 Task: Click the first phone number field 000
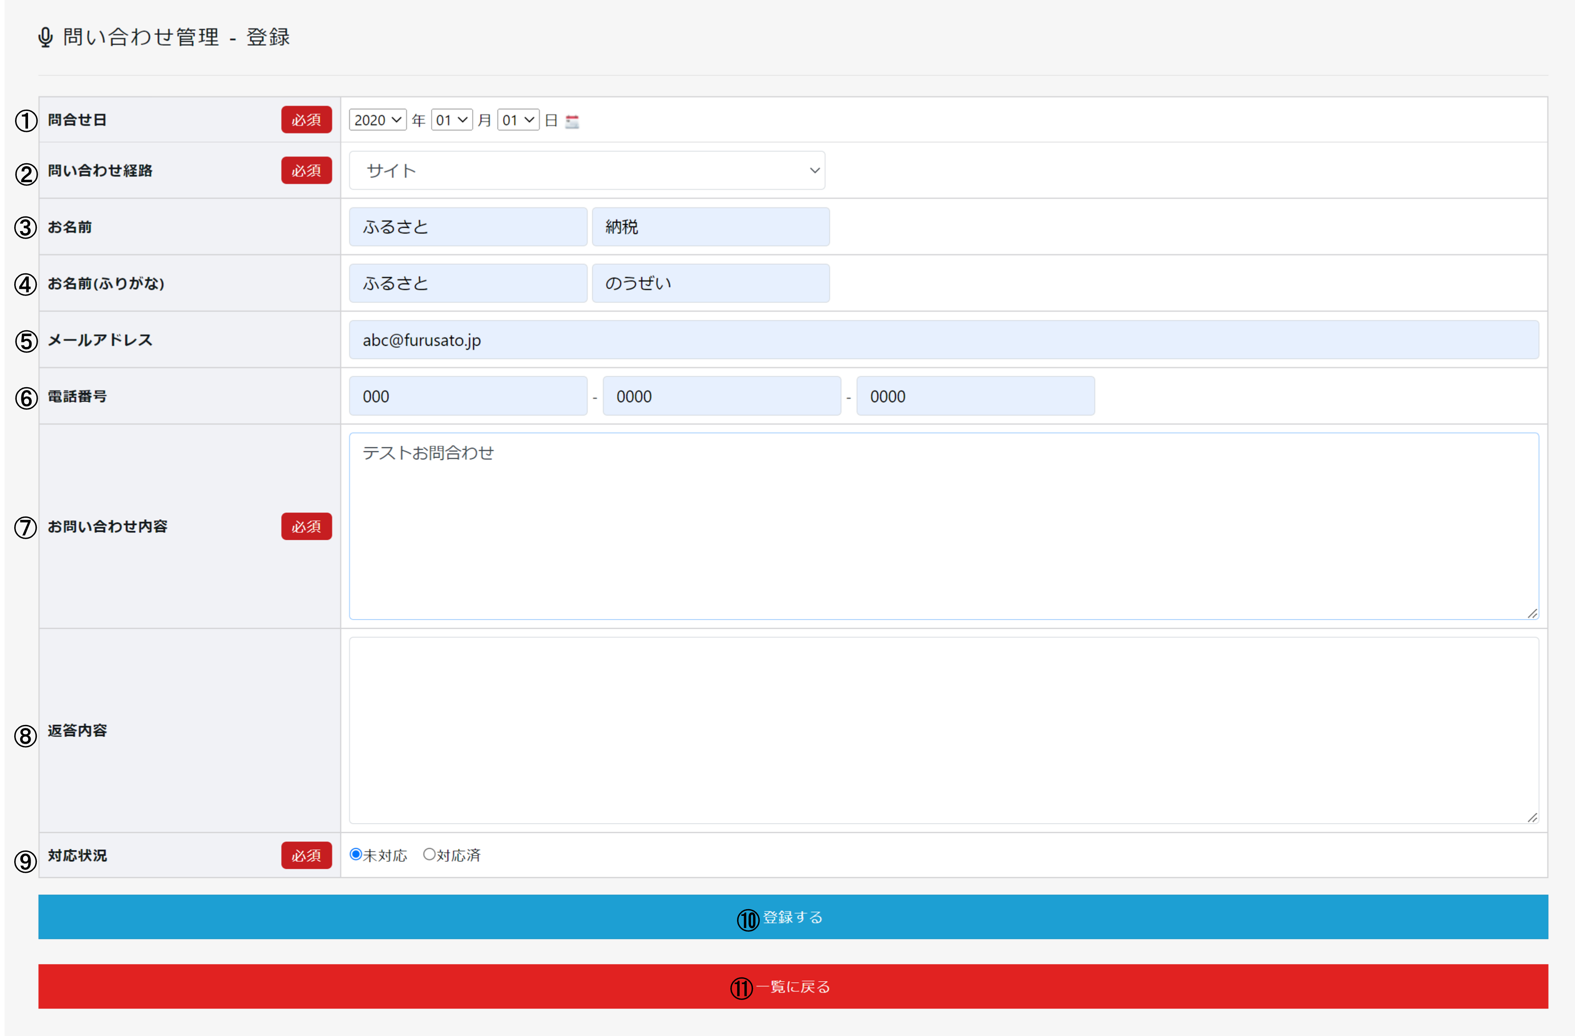(468, 396)
